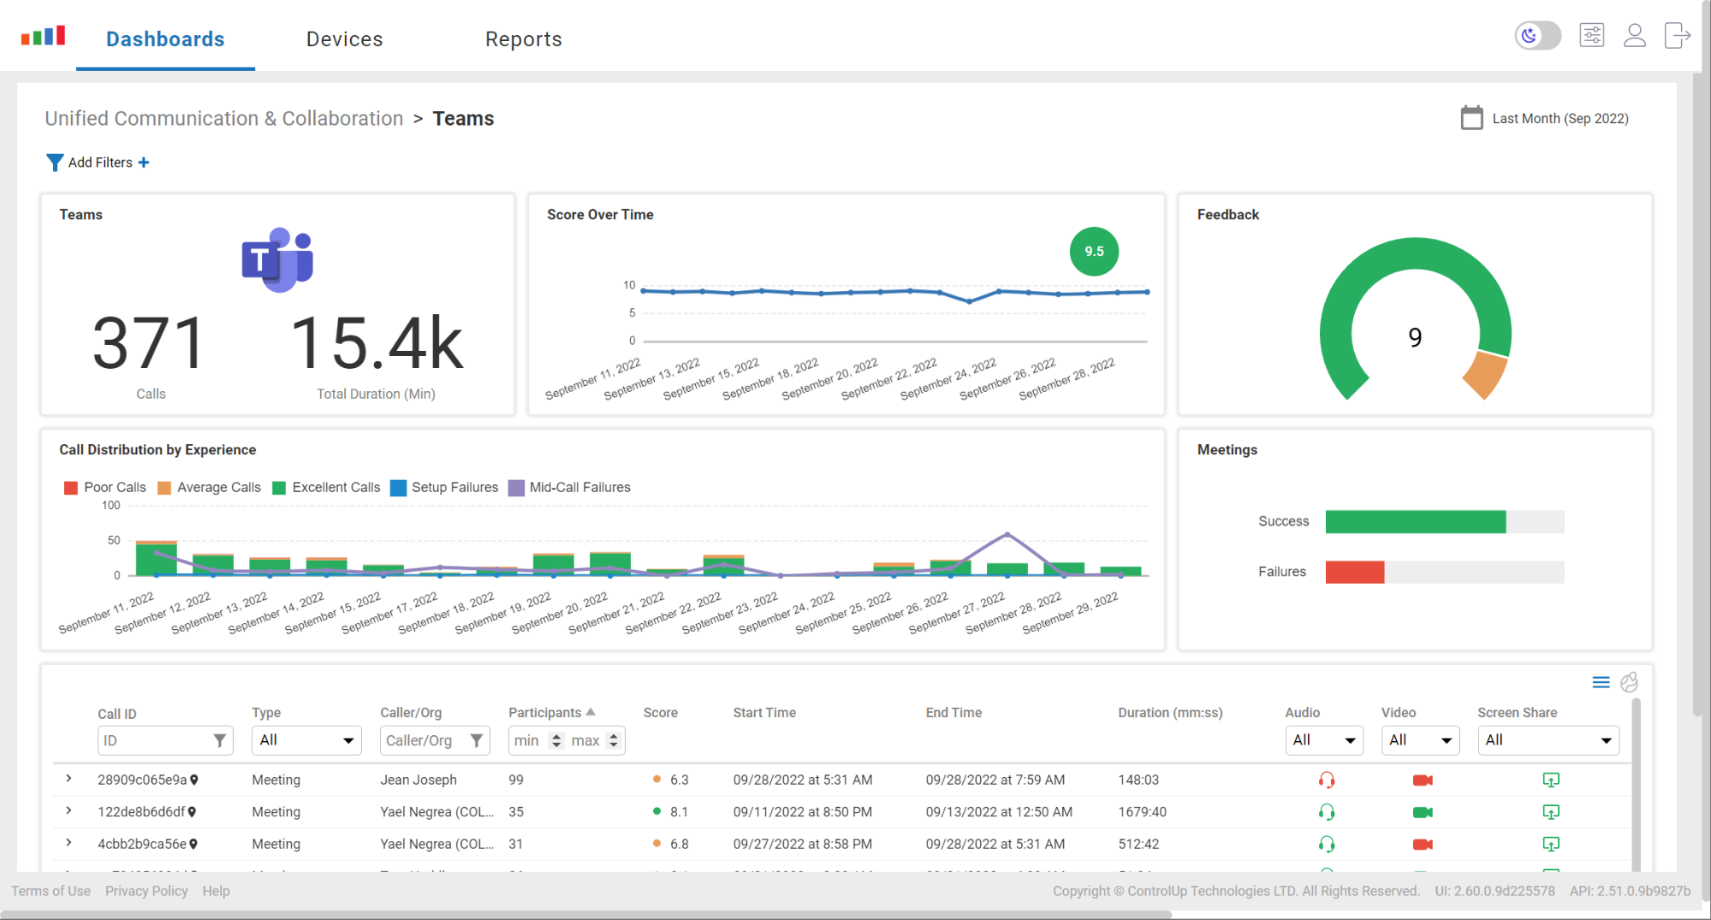Click the green Success meetings bar
This screenshot has width=1711, height=920.
click(x=1415, y=521)
